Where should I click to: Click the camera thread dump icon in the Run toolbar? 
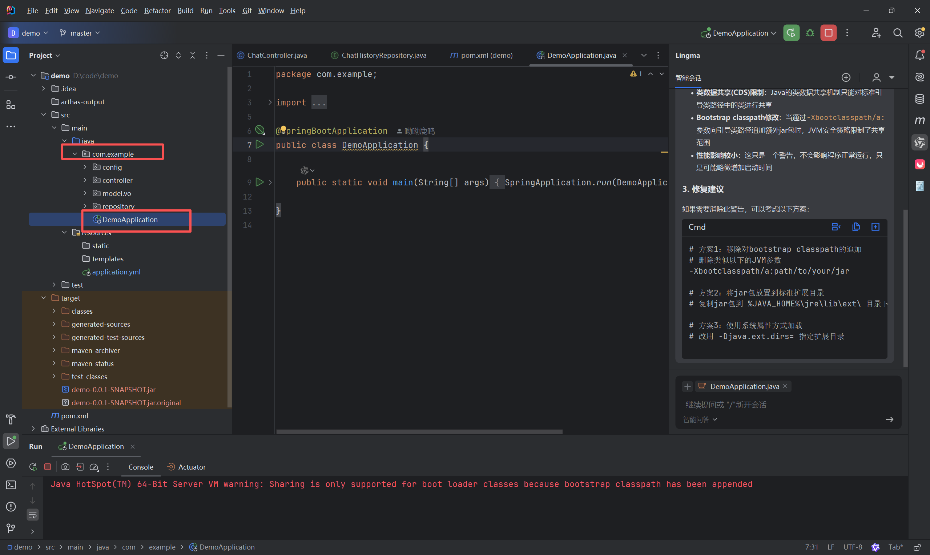[65, 467]
